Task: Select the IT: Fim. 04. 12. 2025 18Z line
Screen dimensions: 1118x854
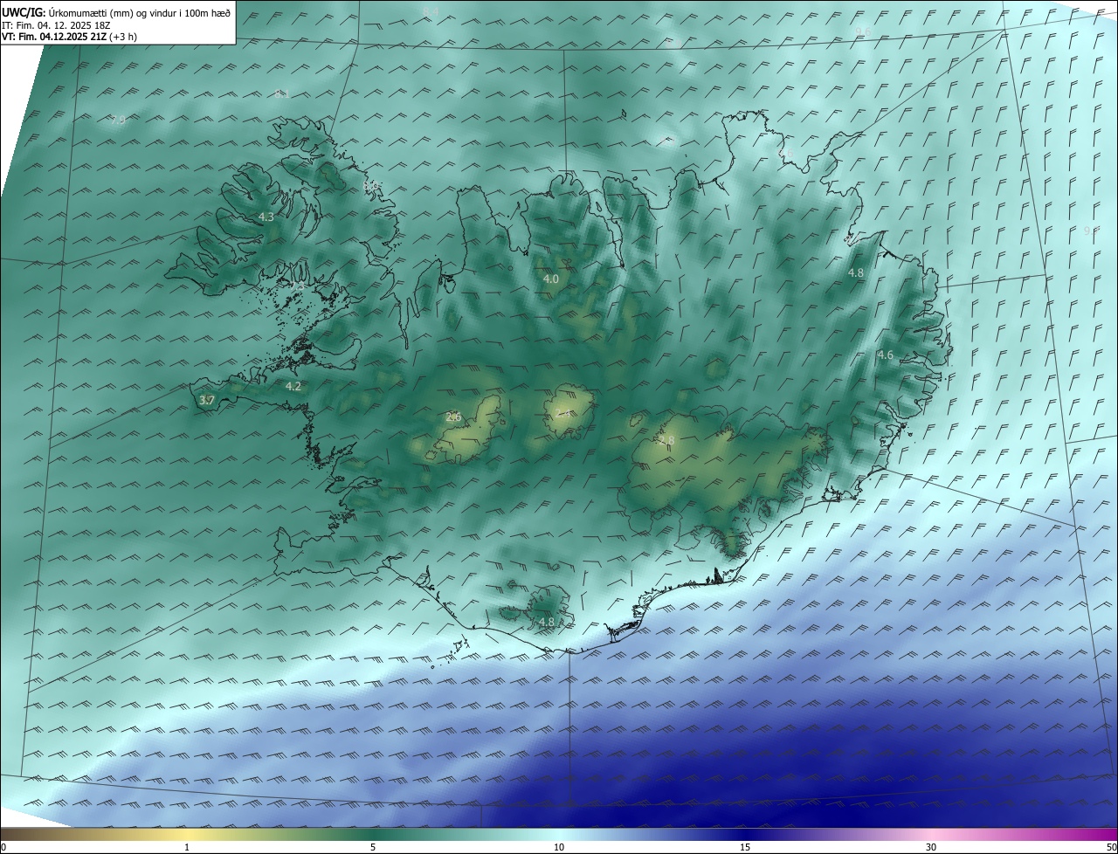Action: tap(56, 24)
